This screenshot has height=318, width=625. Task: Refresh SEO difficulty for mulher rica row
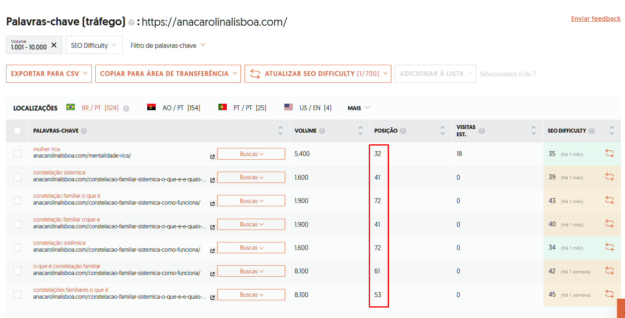[x=609, y=153]
